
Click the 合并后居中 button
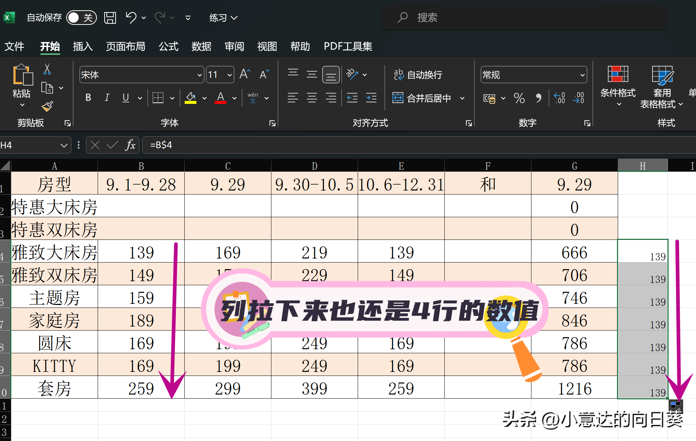pyautogui.click(x=421, y=98)
